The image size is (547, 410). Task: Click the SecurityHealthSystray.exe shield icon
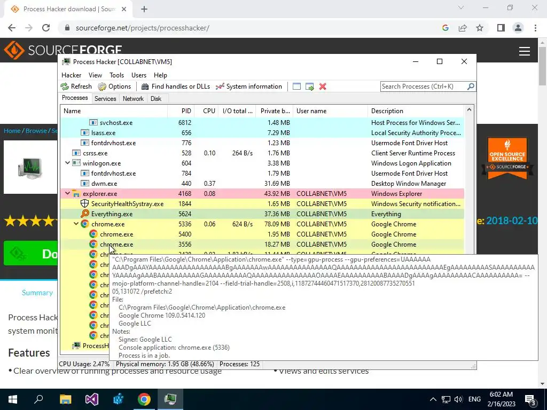click(x=85, y=203)
